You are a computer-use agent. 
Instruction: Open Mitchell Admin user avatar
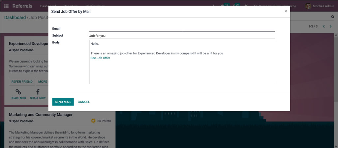(x=308, y=6)
